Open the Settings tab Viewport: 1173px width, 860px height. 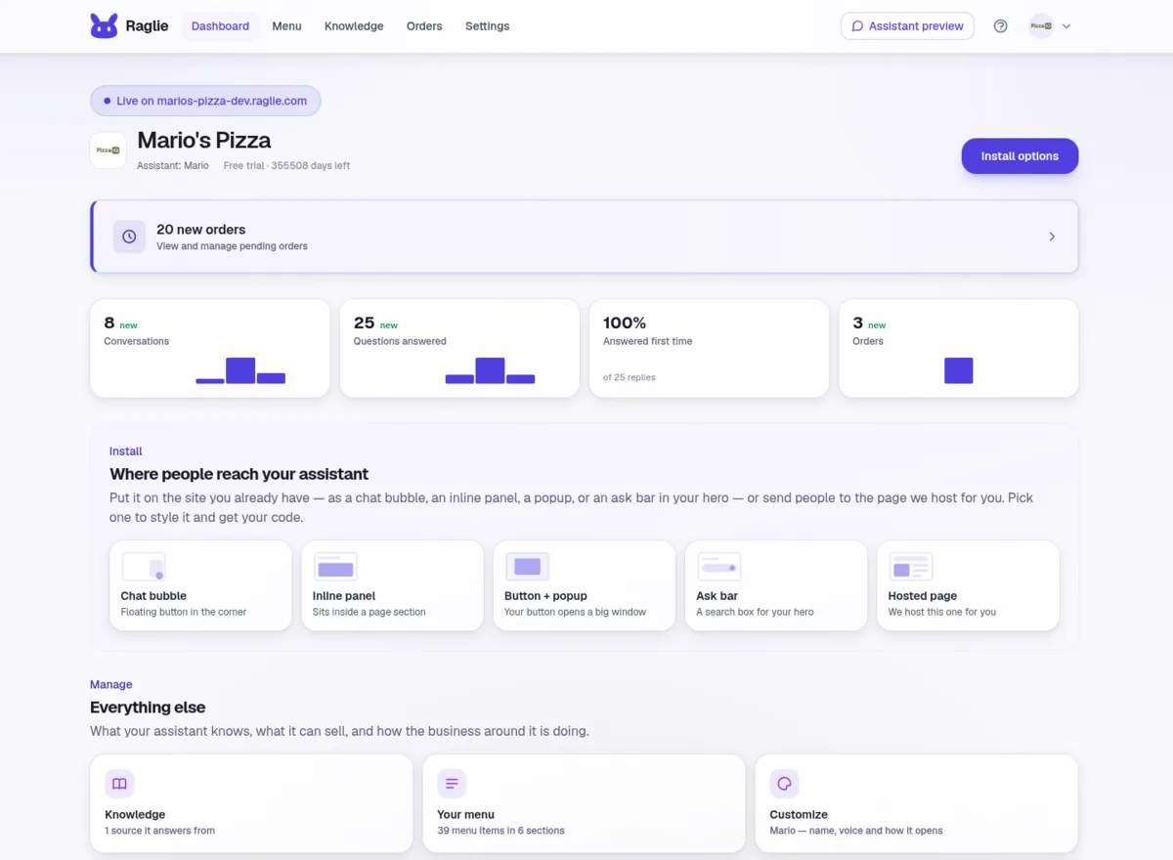[x=487, y=26]
